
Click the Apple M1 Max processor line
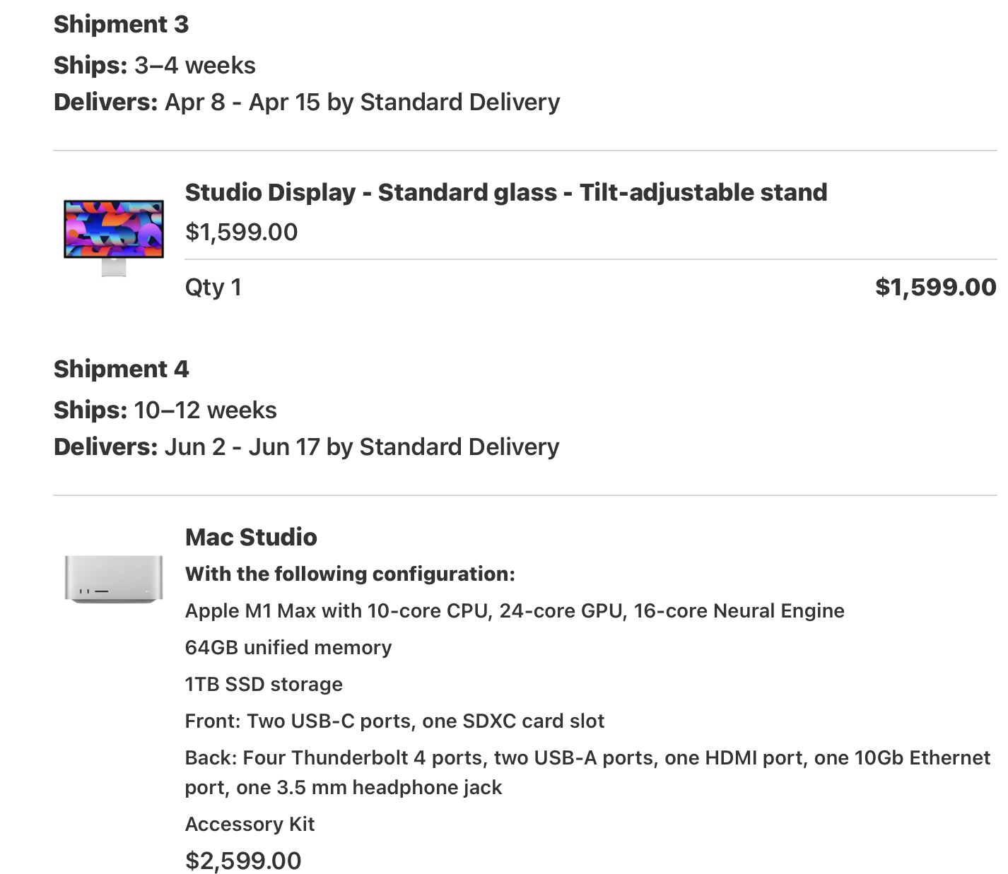(x=515, y=610)
